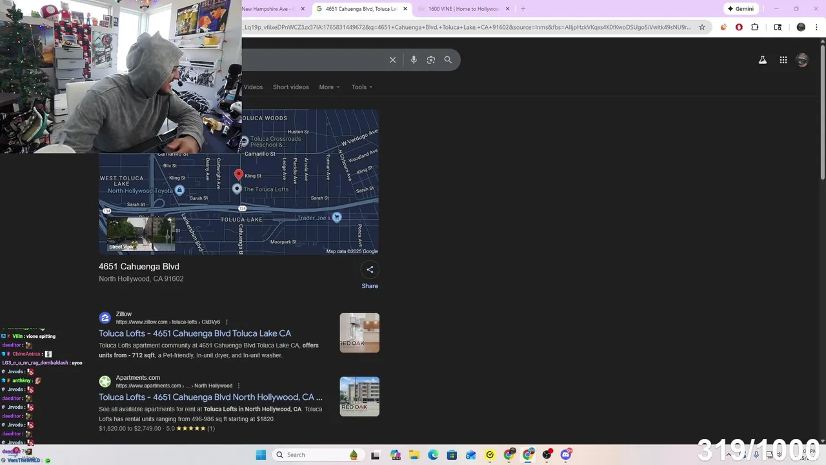Open Google Search Labs flask icon
Viewport: 826px width, 465px height.
click(x=762, y=60)
